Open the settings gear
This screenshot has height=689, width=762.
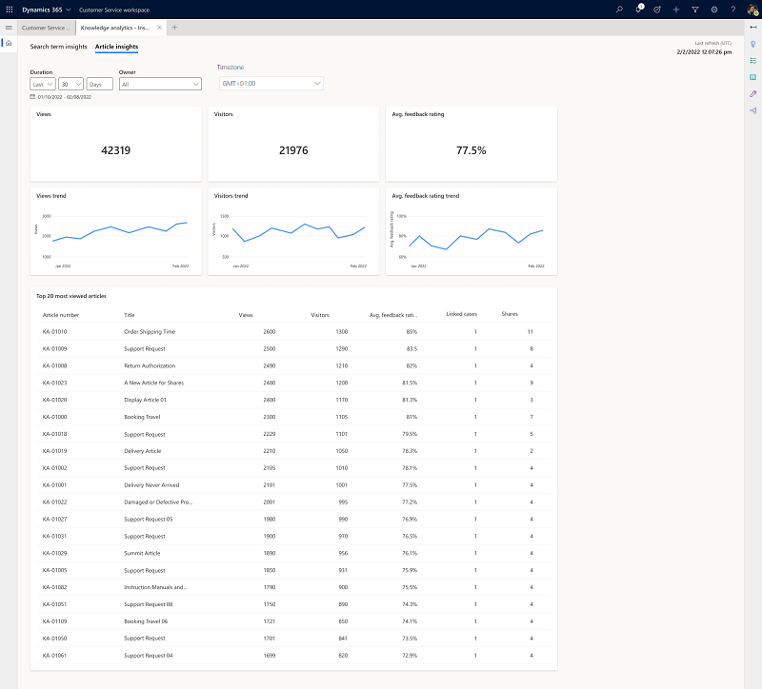713,10
